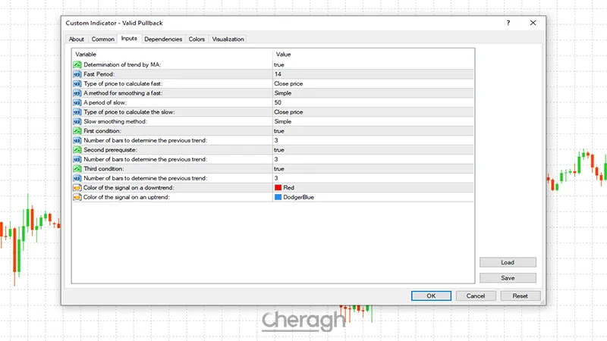
Task: Open Type of price to calculate fast value
Action: [x=288, y=83]
